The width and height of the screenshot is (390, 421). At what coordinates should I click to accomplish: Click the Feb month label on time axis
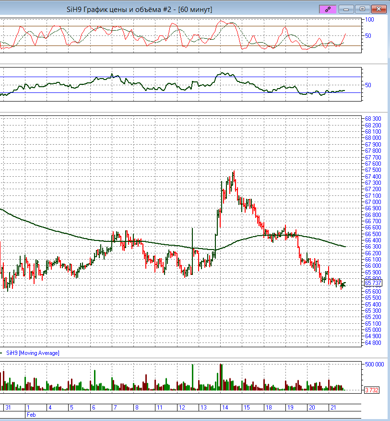(31, 413)
